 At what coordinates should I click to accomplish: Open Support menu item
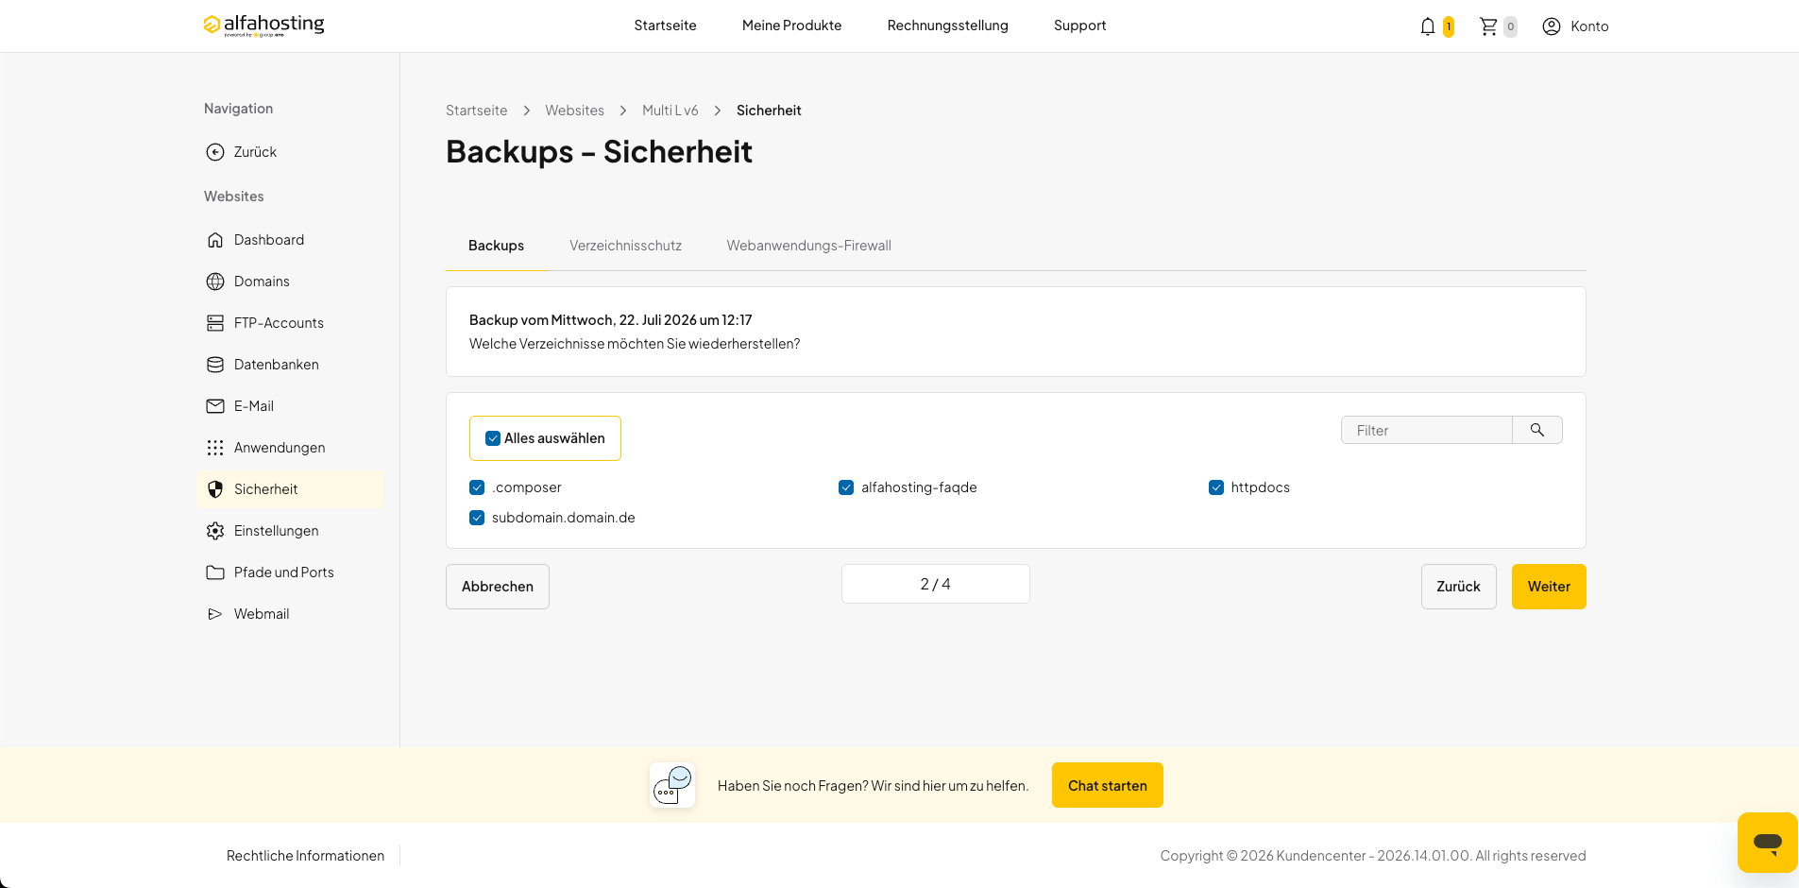(x=1079, y=26)
